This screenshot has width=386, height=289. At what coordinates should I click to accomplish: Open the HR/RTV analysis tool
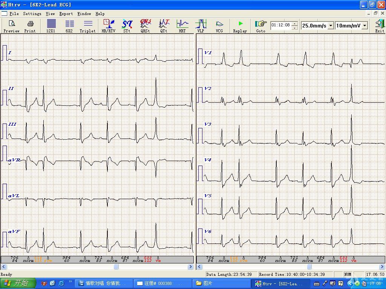[x=109, y=26]
